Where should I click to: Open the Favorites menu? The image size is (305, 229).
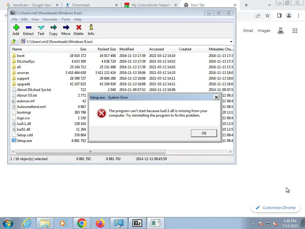[x=50, y=19]
